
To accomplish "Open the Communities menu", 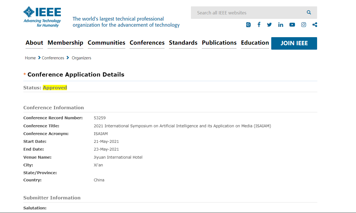I will coord(106,43).
